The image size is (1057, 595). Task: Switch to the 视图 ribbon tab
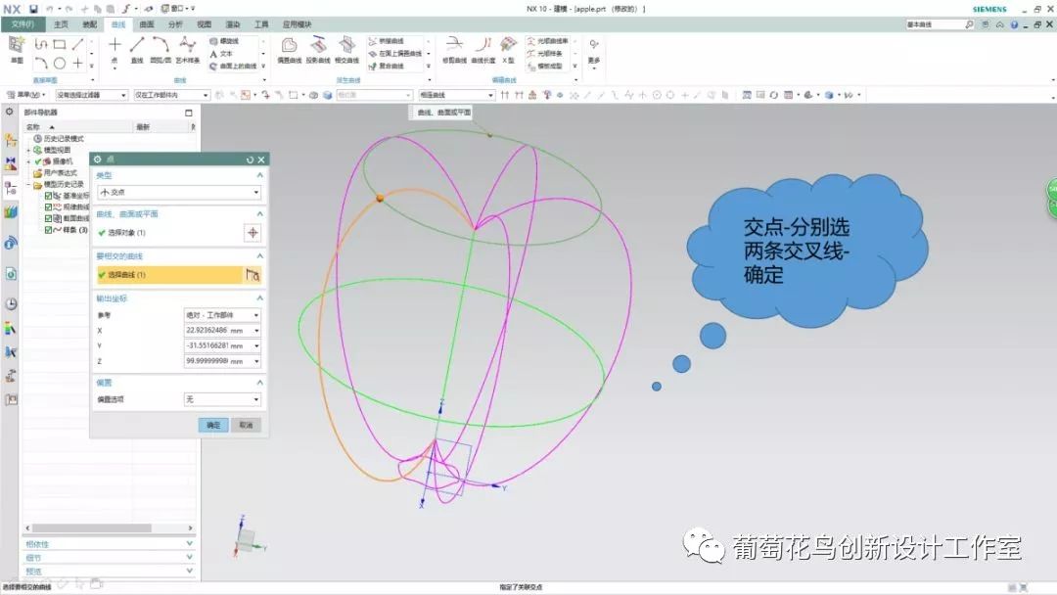pyautogui.click(x=205, y=24)
